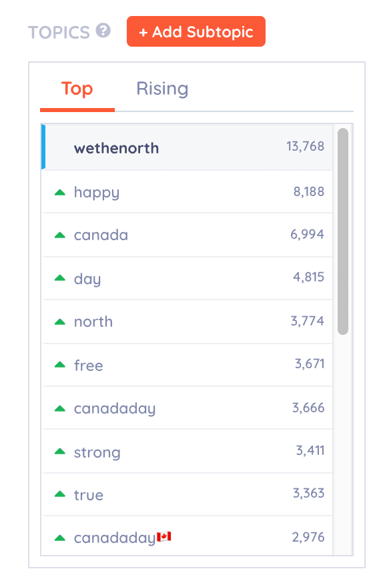Click the green up arrow beside north
Screen dimensions: 379x587
(60, 322)
